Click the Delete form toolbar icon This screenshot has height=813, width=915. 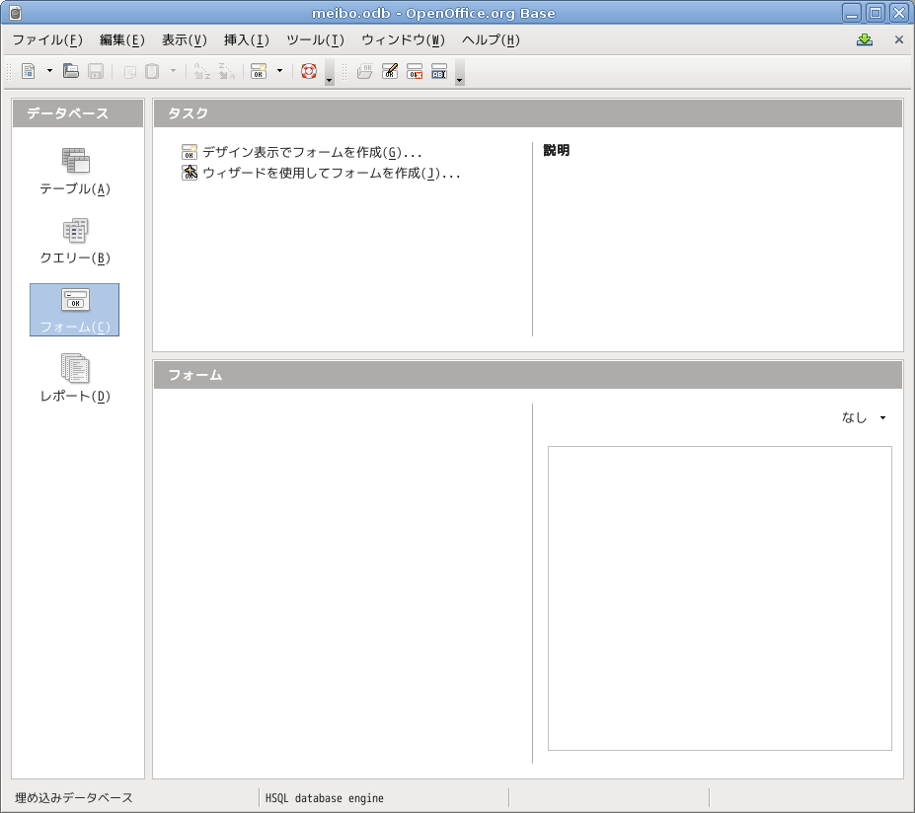pos(415,71)
